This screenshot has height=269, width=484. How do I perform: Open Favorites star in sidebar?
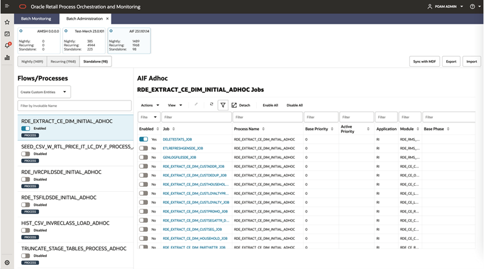(x=7, y=22)
